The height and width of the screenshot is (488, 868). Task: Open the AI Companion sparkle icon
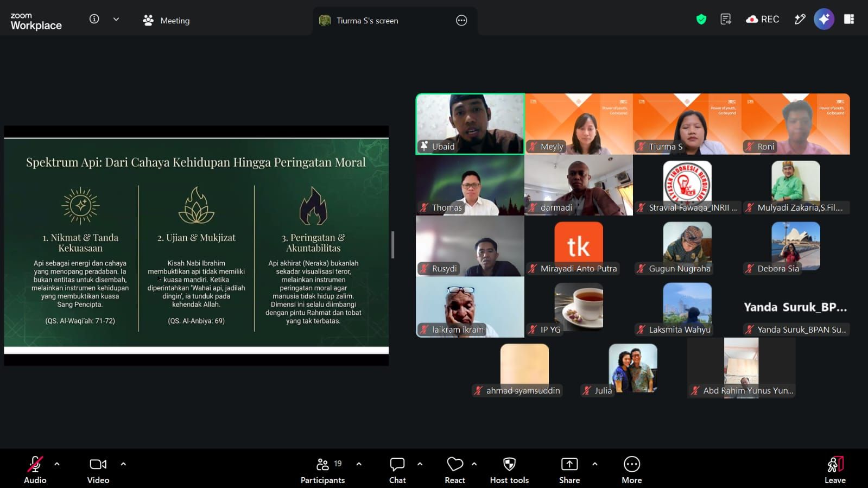click(x=823, y=20)
